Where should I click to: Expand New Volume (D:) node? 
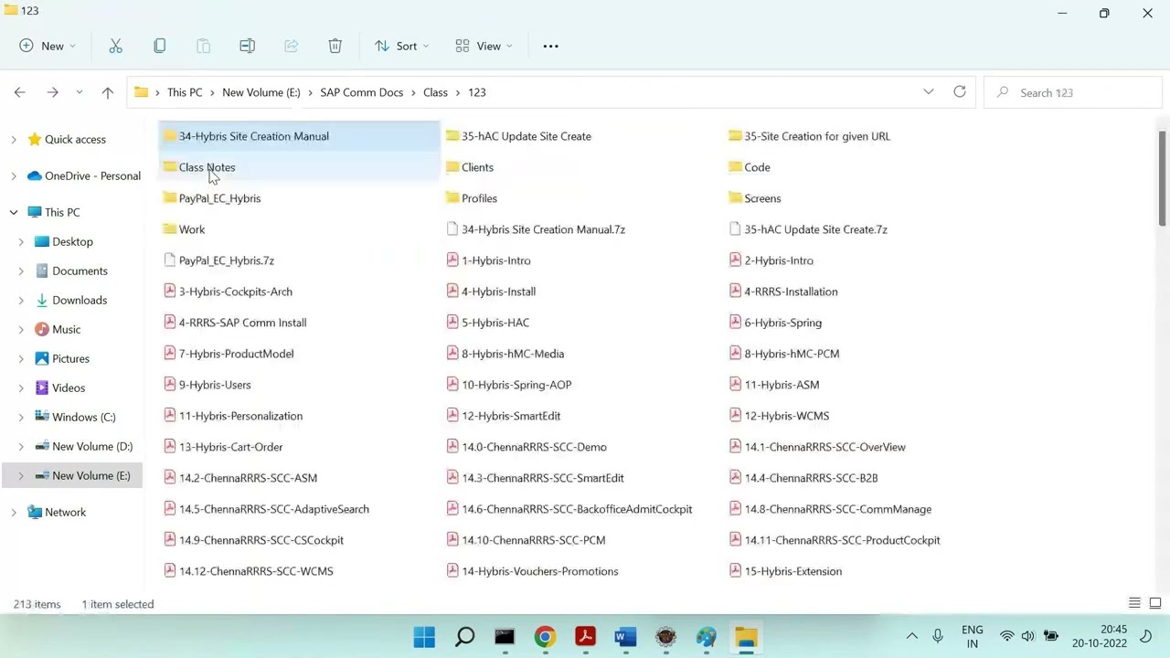21,447
